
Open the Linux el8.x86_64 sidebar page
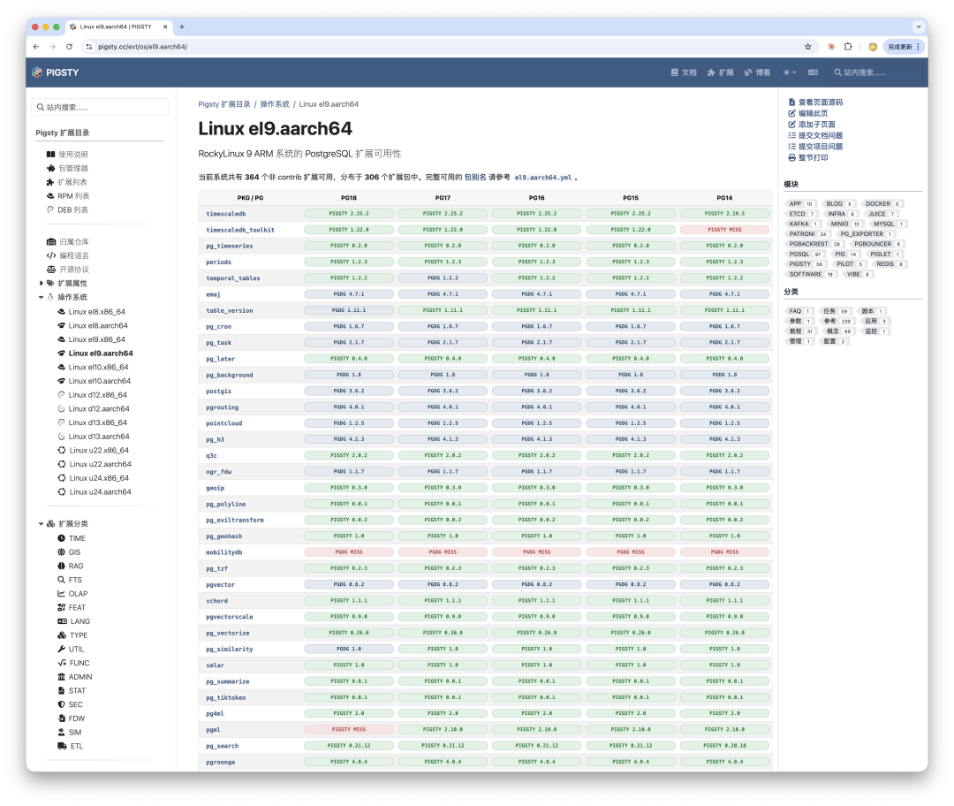click(x=97, y=312)
